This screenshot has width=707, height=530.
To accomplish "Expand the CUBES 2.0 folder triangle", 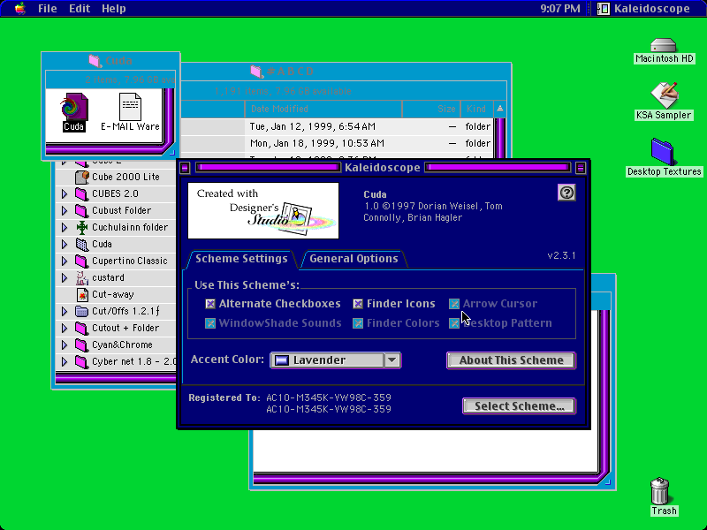I will click(x=65, y=193).
